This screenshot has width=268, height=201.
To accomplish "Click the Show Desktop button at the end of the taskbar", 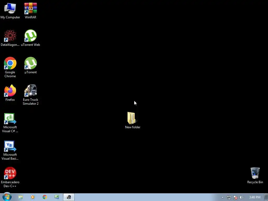I will pos(266,197).
